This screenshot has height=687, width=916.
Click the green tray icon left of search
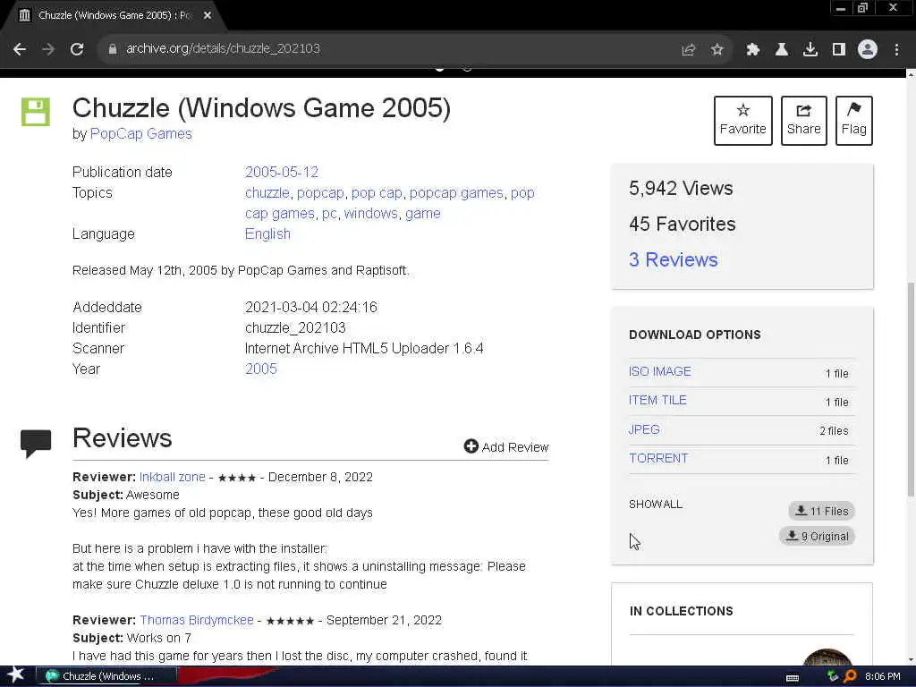click(x=833, y=676)
